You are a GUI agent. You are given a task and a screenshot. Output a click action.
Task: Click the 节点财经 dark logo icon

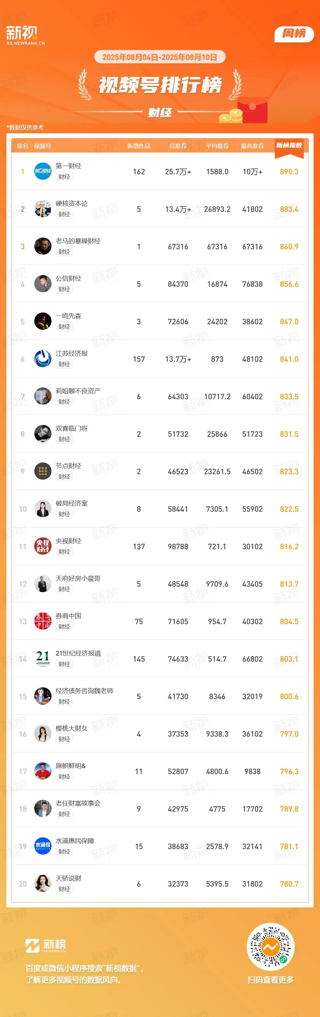[43, 471]
